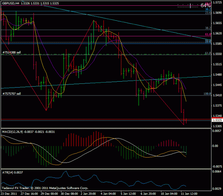Click the 2 Jan 20:00 time label

coord(88,194)
